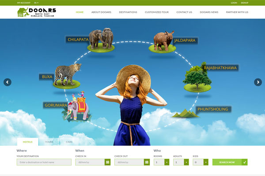
Task: Click the Phuntsholing label
Action: tap(213, 109)
